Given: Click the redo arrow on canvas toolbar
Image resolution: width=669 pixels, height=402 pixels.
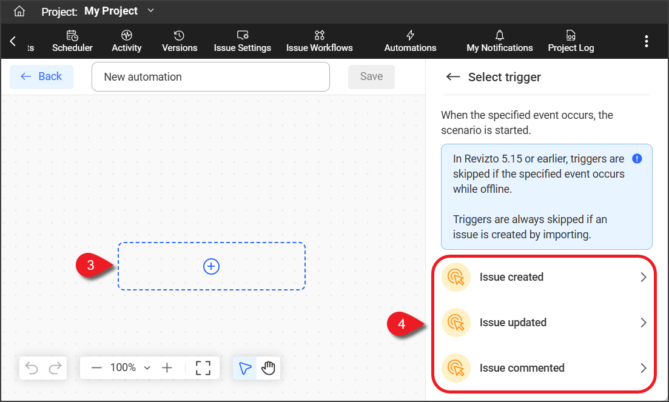Looking at the screenshot, I should click(x=55, y=368).
